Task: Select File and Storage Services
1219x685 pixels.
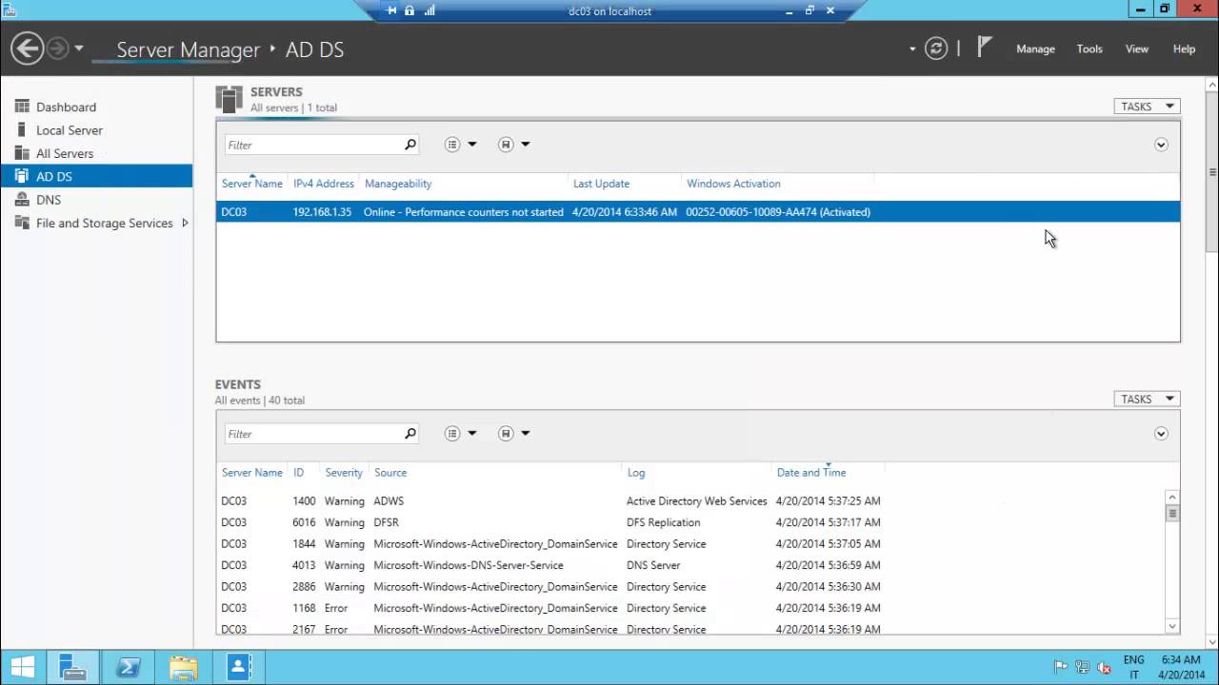Action: (x=104, y=223)
